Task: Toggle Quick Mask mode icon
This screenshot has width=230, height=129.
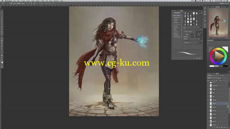Action: coord(2,65)
